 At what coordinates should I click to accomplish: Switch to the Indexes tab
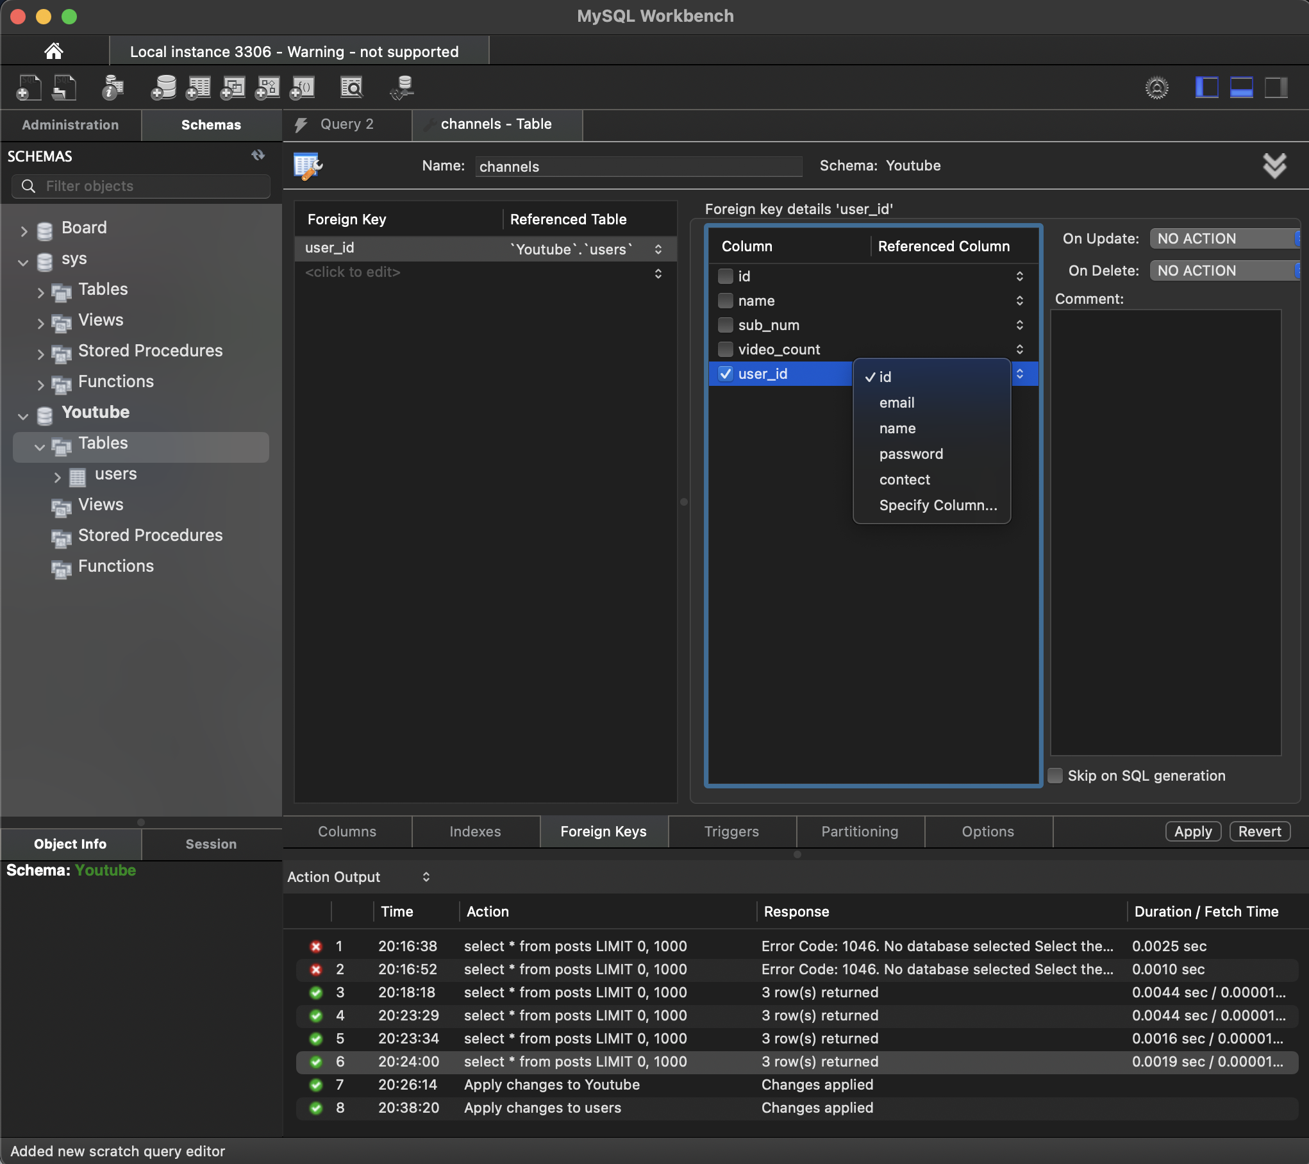[475, 831]
